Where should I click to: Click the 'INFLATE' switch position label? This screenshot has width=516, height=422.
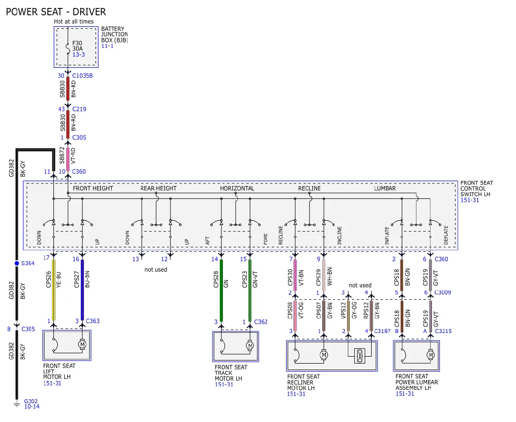pyautogui.click(x=387, y=235)
